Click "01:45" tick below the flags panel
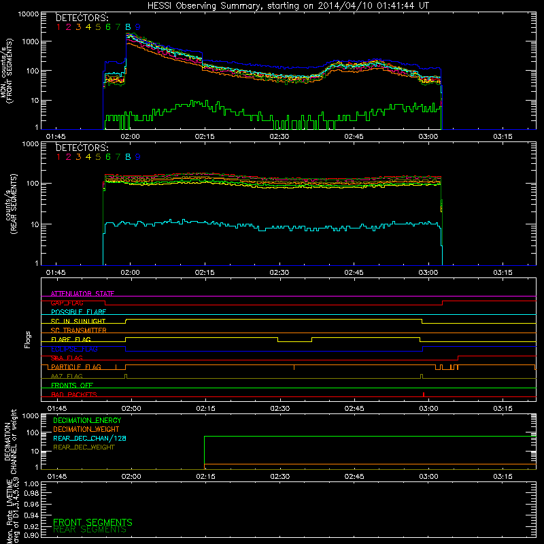 click(x=57, y=409)
